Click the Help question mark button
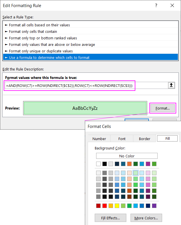The width and height of the screenshot is (181, 225). 156,6
